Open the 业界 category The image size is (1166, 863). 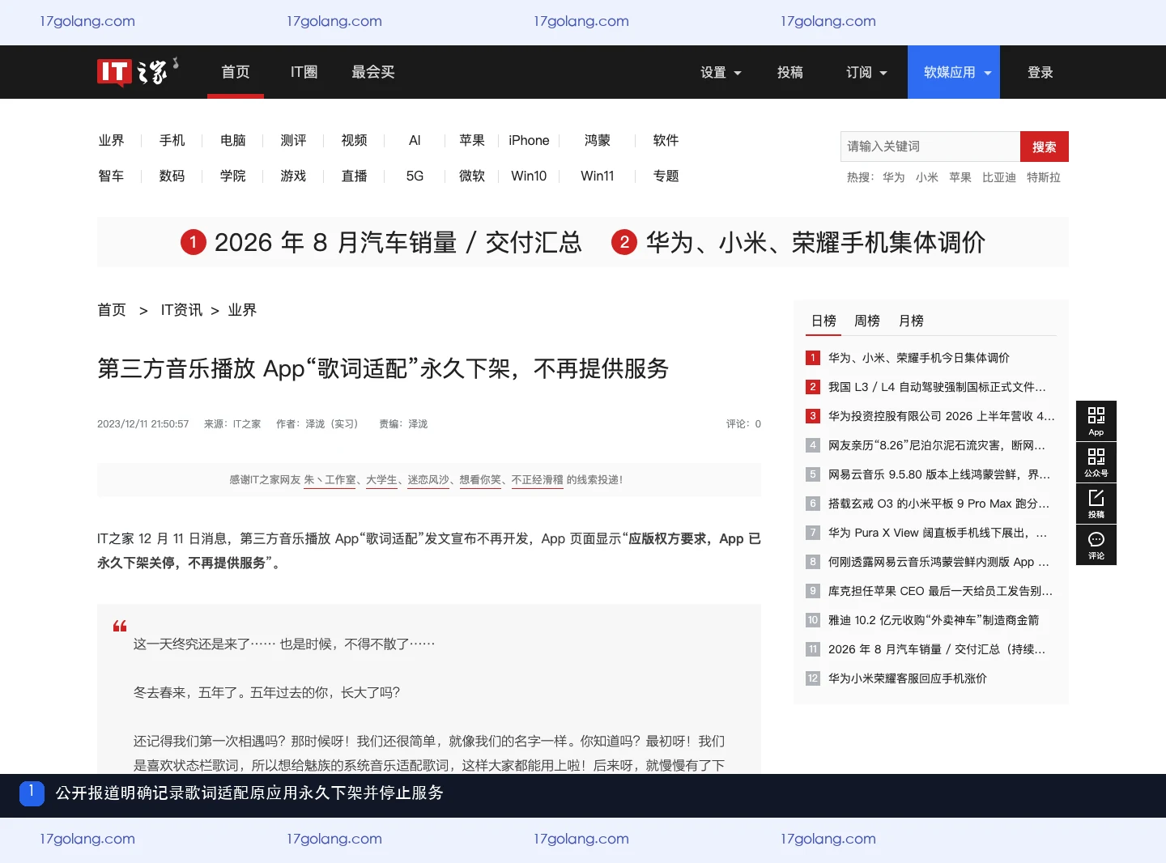click(111, 140)
